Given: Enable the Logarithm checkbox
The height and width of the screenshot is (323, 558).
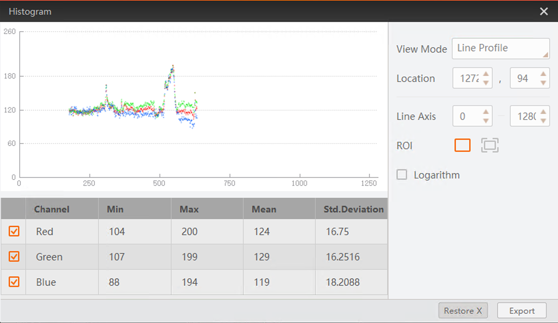Looking at the screenshot, I should 402,175.
